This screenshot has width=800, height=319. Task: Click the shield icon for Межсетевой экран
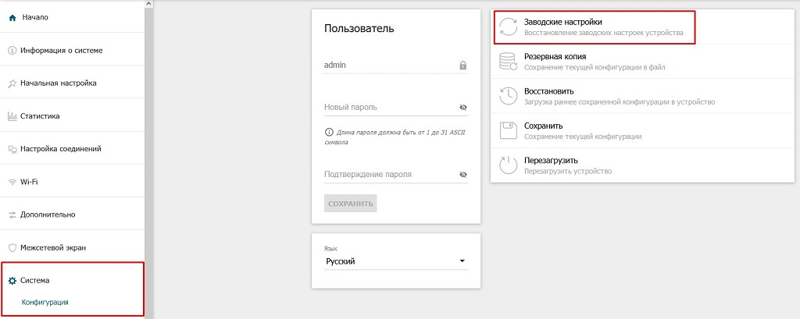pos(12,248)
